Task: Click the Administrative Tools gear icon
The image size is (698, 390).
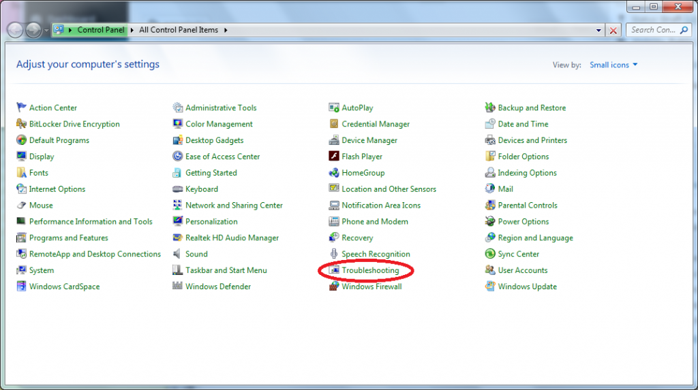Action: pos(178,108)
